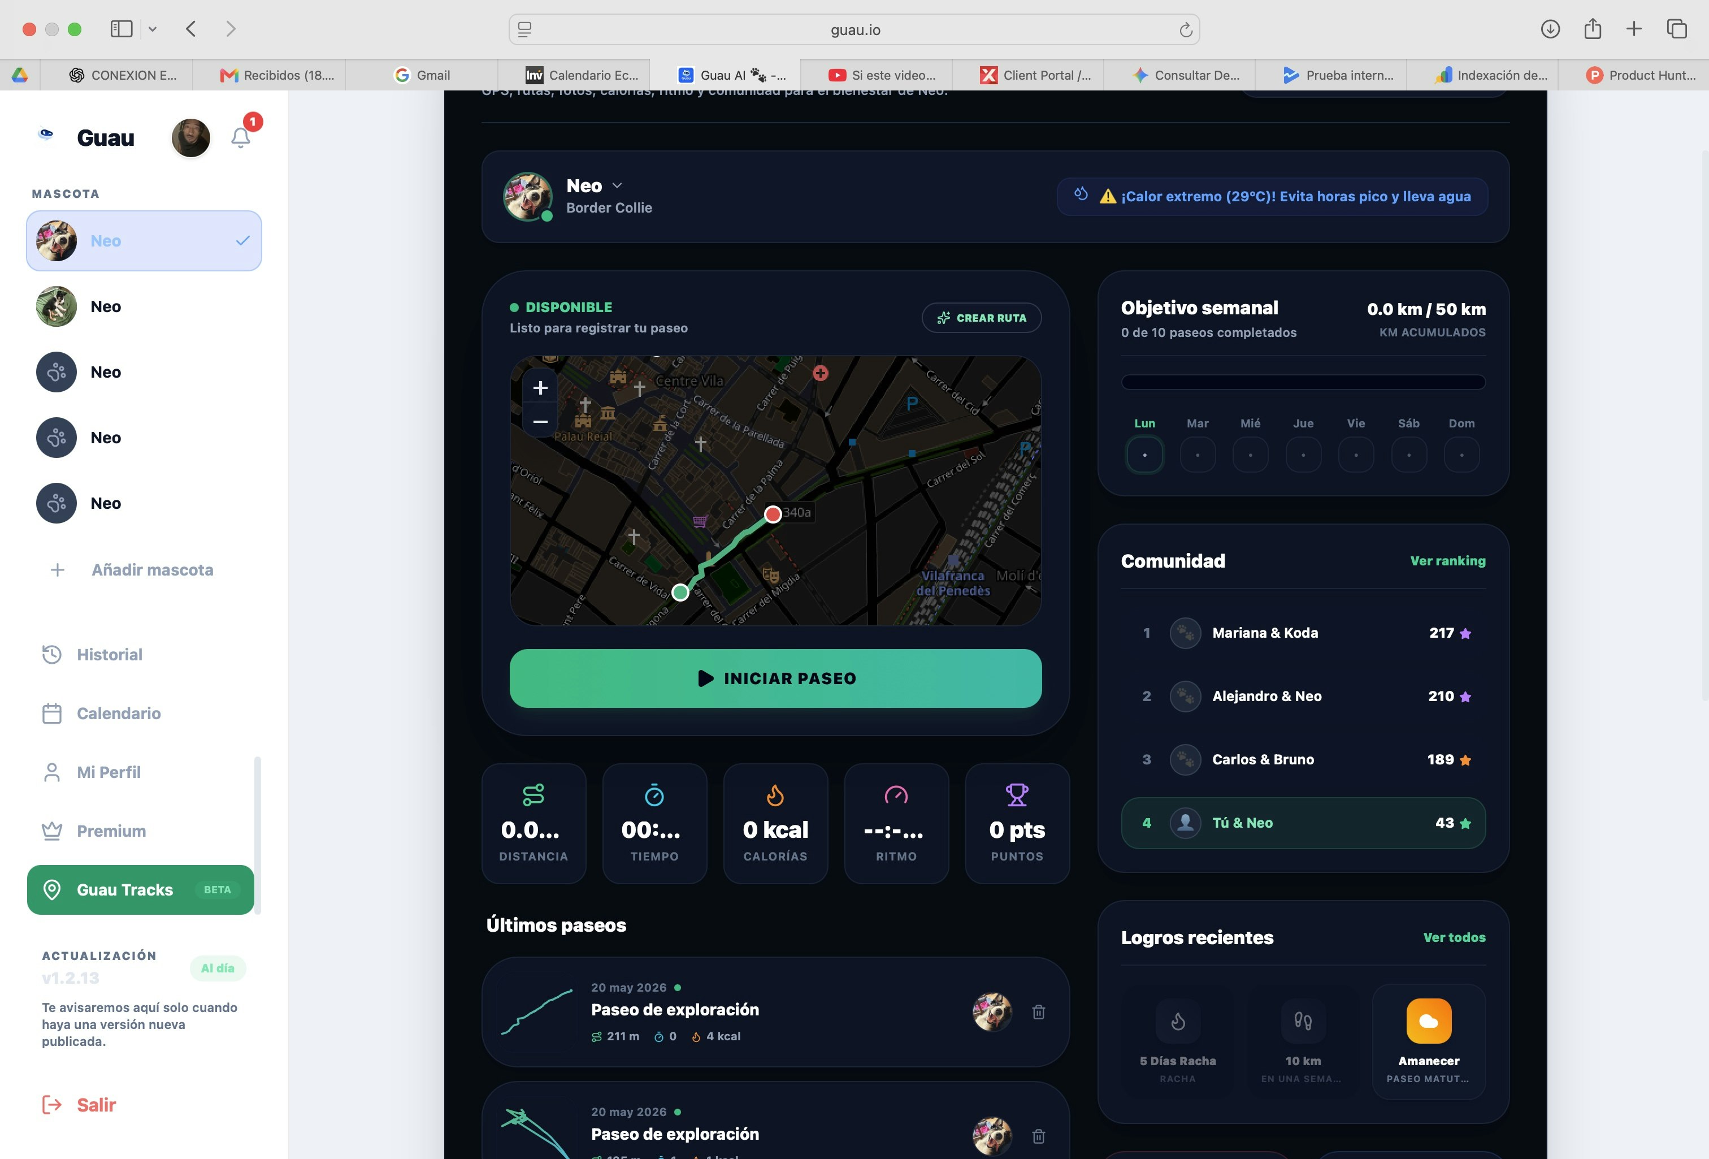Select the Lun day box
This screenshot has width=1709, height=1159.
[x=1144, y=455]
